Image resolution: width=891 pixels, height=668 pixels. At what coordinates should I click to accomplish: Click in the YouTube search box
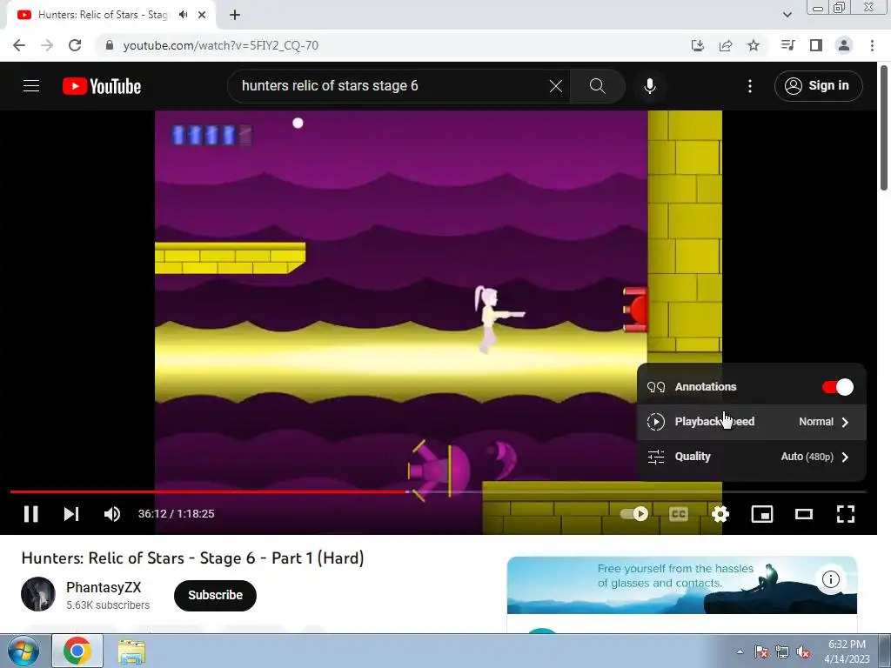(392, 86)
